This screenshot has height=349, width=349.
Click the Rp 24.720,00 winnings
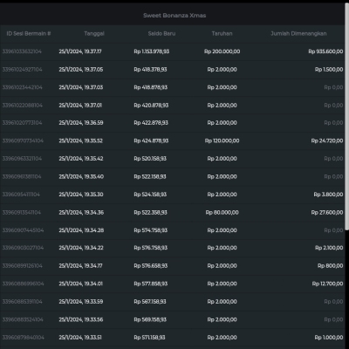pyautogui.click(x=327, y=140)
